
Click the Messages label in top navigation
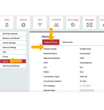tap(89, 20)
